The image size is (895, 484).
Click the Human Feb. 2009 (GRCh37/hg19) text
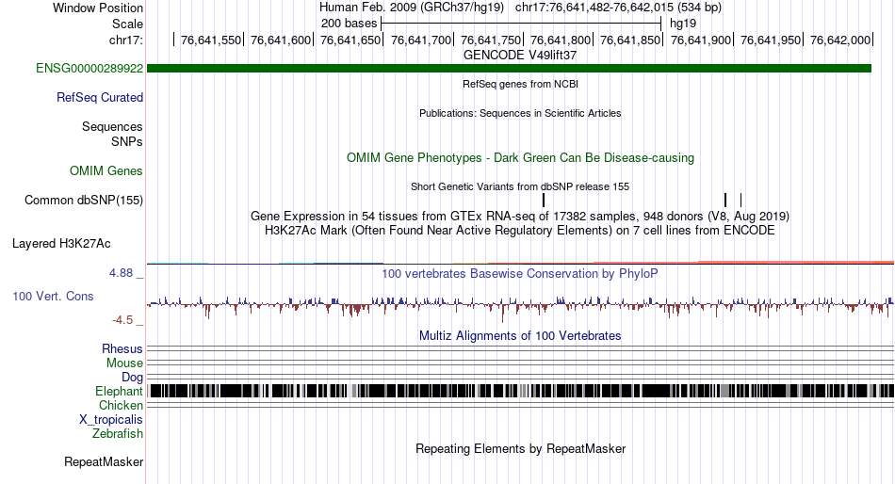pos(412,8)
